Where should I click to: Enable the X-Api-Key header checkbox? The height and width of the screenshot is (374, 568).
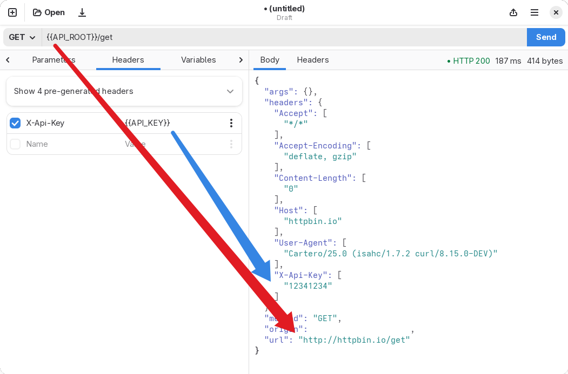point(15,123)
